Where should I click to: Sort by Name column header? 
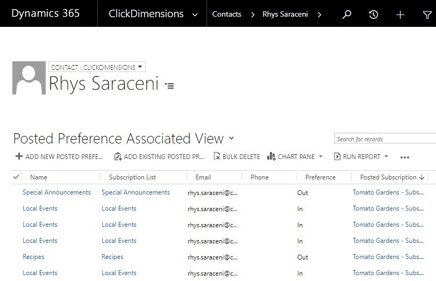click(39, 177)
